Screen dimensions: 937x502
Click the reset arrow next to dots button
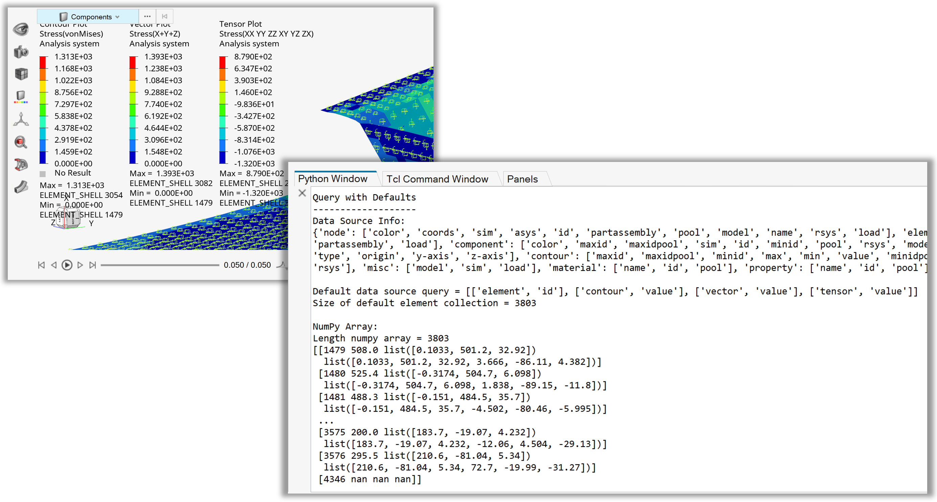tap(164, 16)
